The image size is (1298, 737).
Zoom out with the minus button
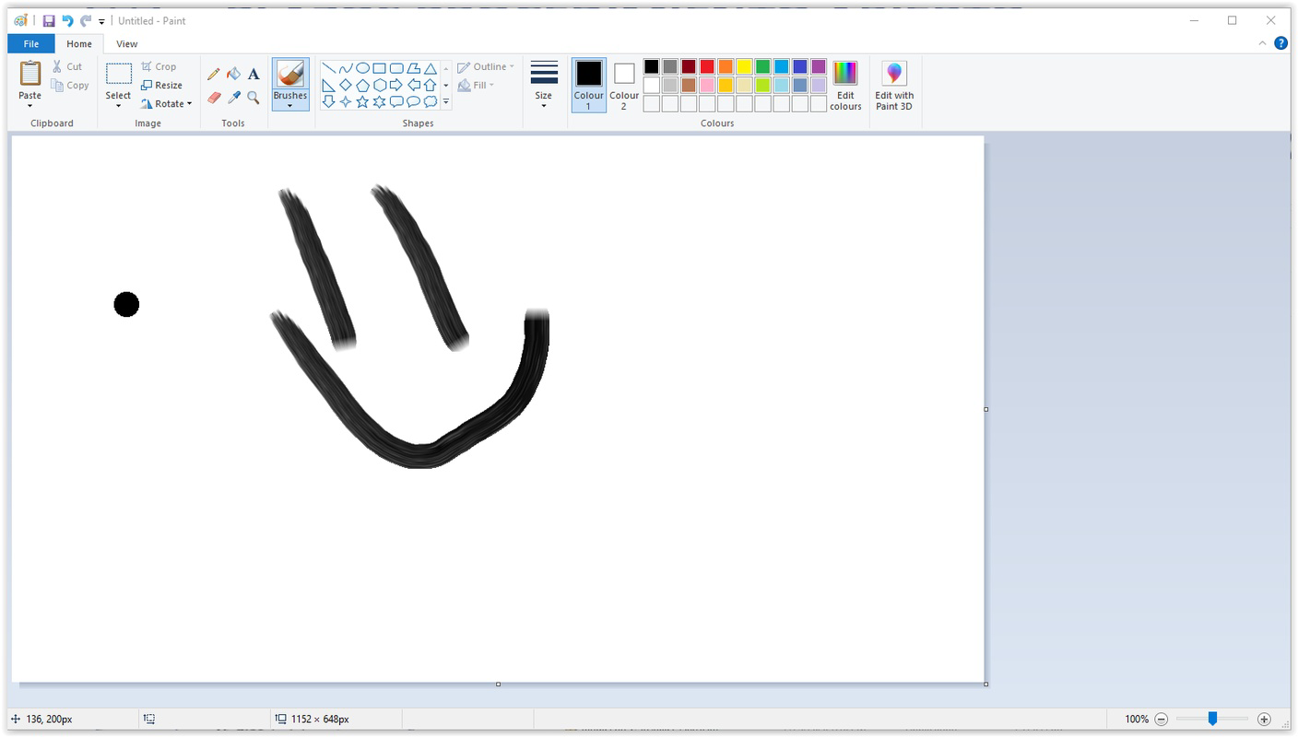pos(1162,719)
